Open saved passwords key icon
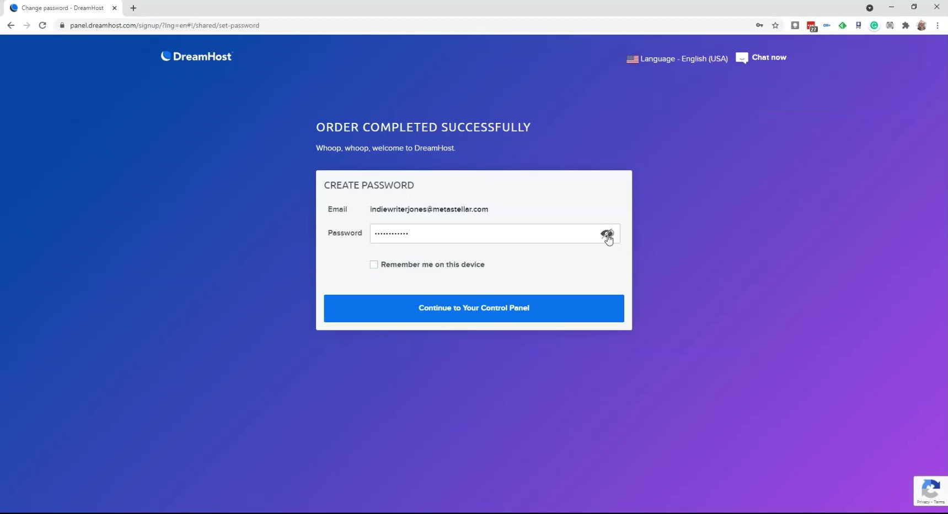 (759, 25)
